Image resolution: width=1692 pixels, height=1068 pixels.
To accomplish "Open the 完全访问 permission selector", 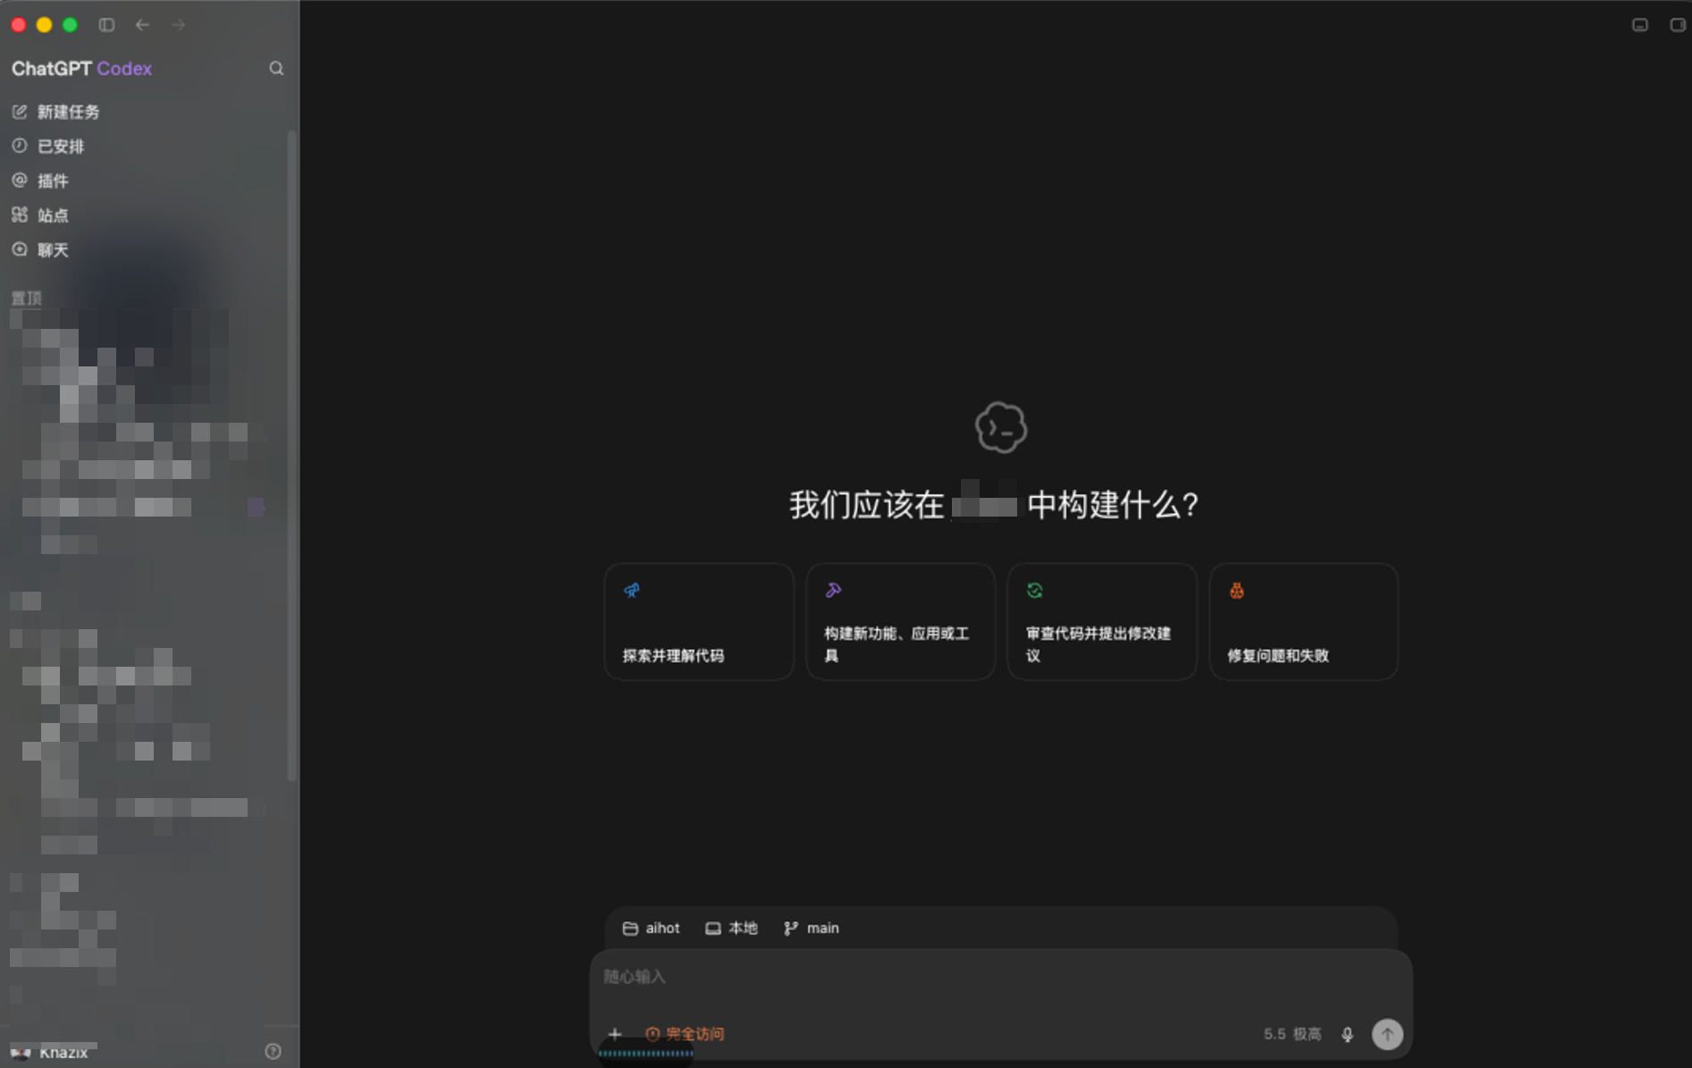I will pos(685,1034).
